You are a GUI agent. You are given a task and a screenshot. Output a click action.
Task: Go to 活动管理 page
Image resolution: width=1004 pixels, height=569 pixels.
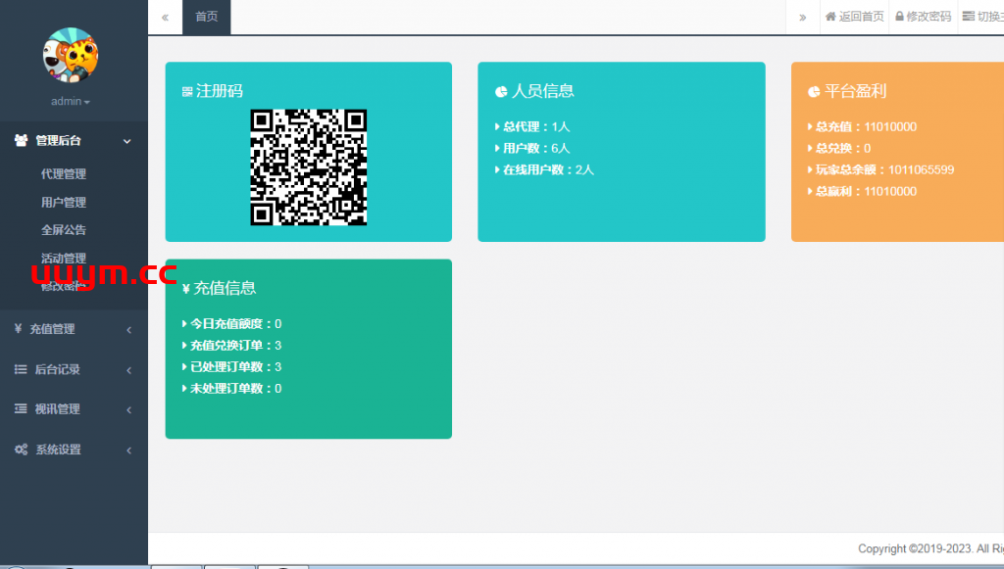pos(64,258)
